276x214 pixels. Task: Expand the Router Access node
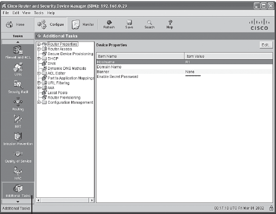[39, 49]
